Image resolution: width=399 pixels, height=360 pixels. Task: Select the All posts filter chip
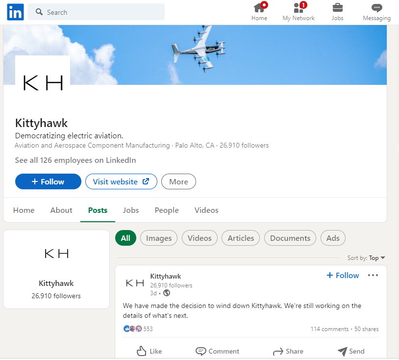click(x=125, y=238)
